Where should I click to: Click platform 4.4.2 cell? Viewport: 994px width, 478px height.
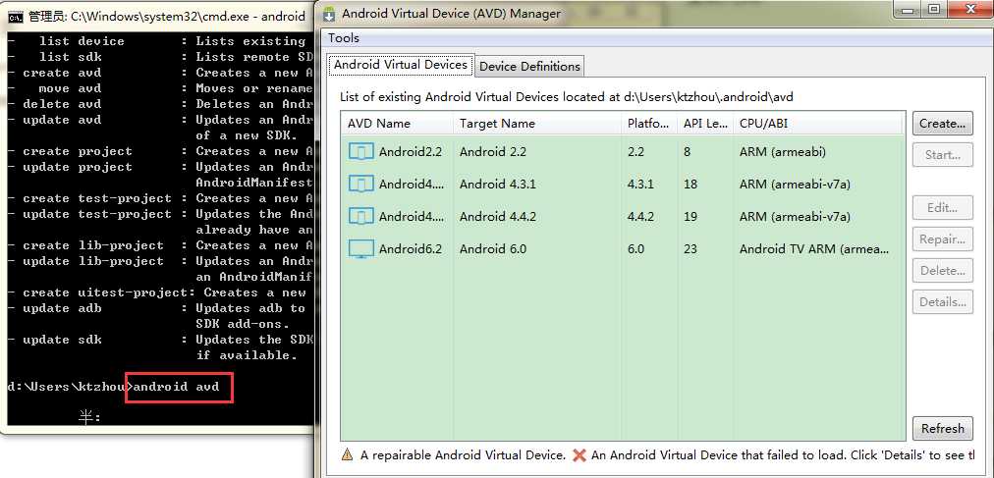(x=640, y=217)
